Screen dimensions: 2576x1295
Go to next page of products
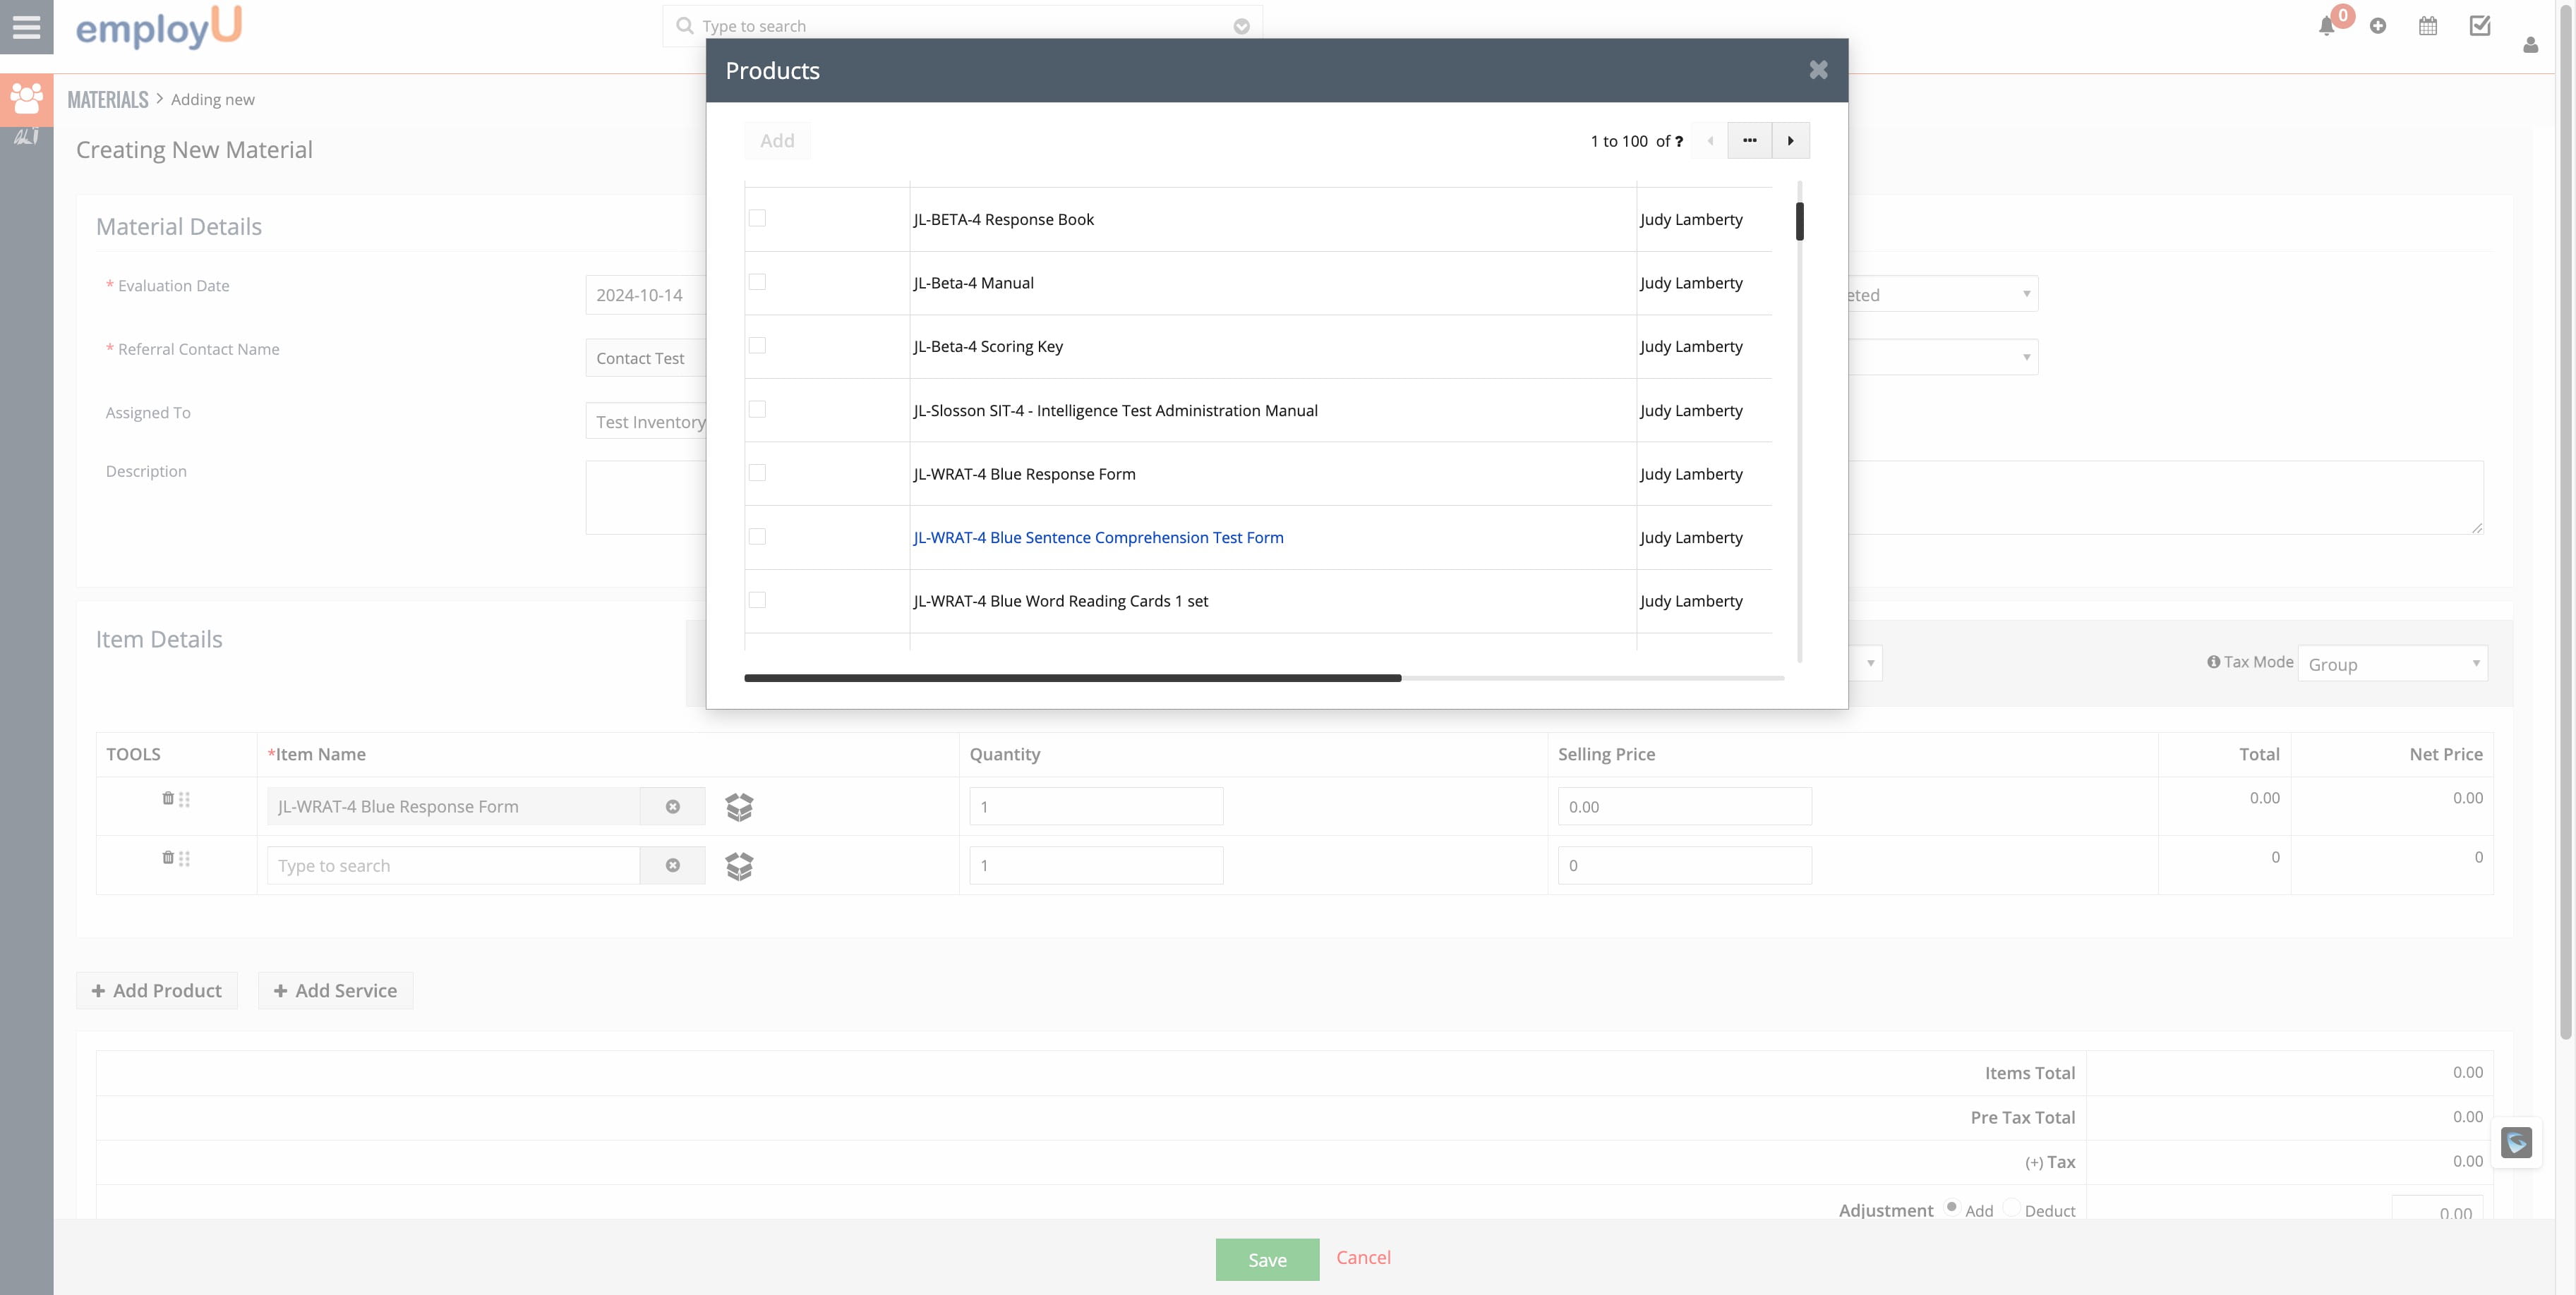[1790, 141]
